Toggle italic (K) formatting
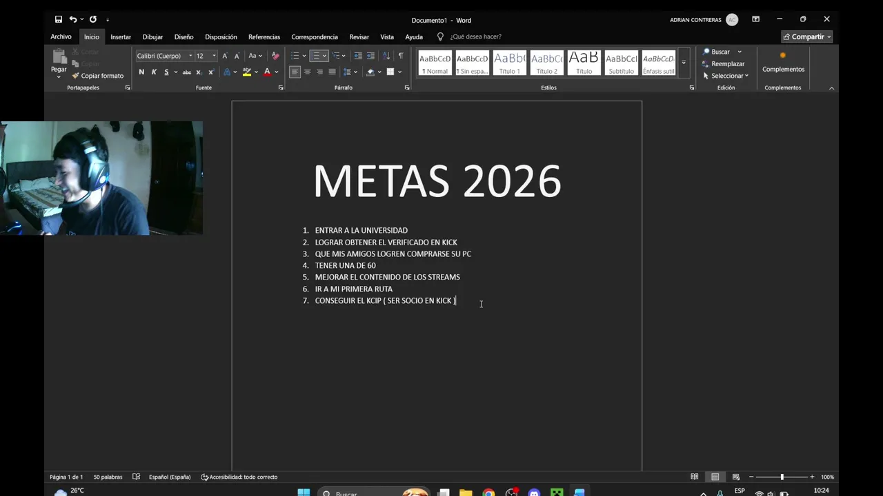 pyautogui.click(x=154, y=72)
